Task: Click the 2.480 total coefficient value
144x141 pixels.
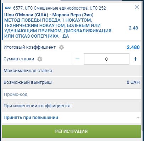Action: 133,47
